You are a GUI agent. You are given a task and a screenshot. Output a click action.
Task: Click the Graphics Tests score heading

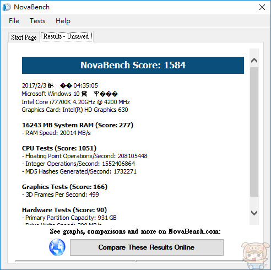[x=64, y=187]
